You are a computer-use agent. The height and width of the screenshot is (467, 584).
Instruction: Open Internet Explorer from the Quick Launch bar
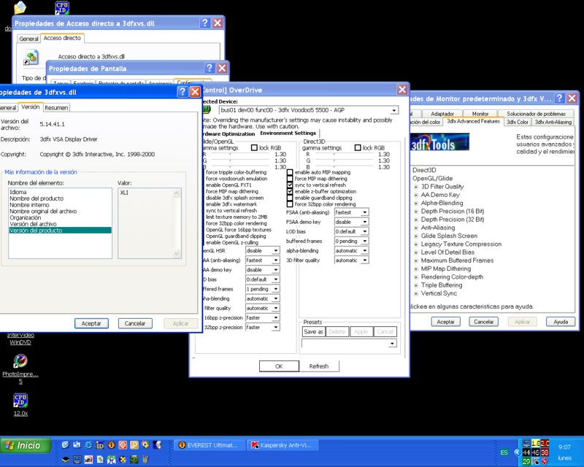click(88, 444)
